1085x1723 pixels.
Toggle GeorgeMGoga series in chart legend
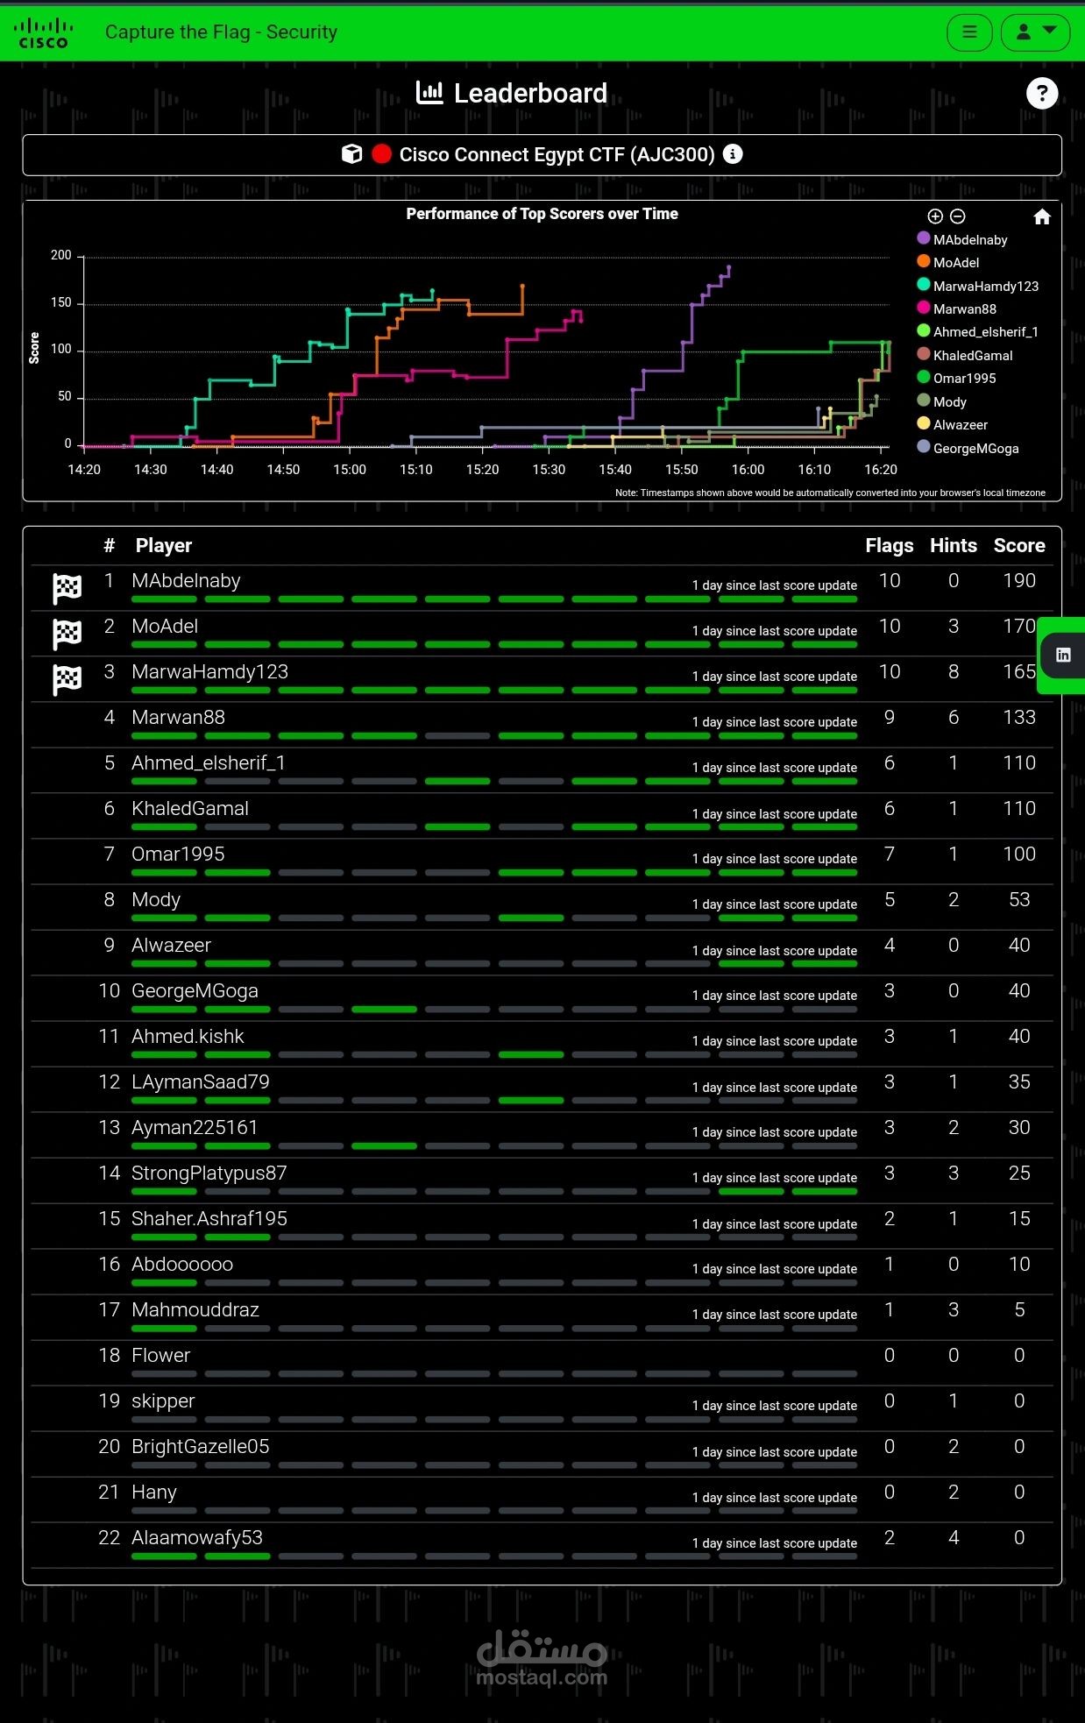[968, 448]
